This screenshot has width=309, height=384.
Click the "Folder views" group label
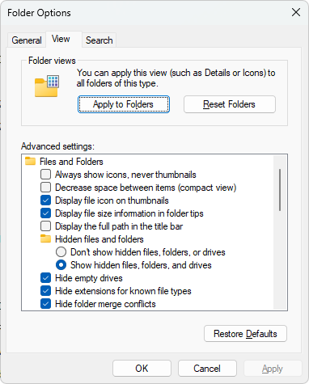coord(52,61)
